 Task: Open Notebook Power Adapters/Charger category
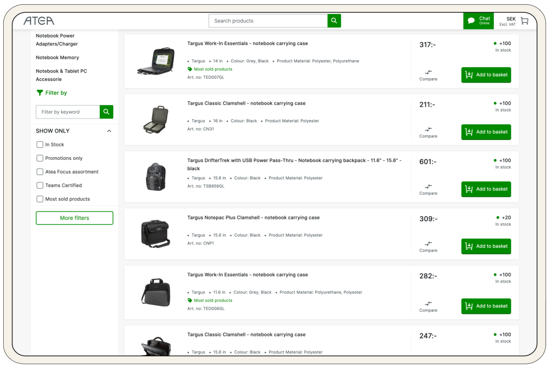(56, 40)
